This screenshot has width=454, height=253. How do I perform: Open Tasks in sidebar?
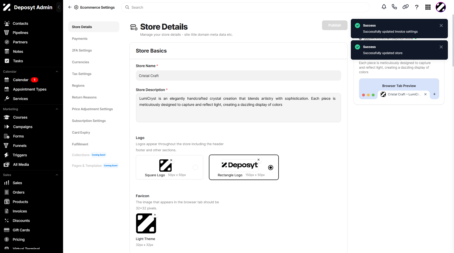coord(18,61)
